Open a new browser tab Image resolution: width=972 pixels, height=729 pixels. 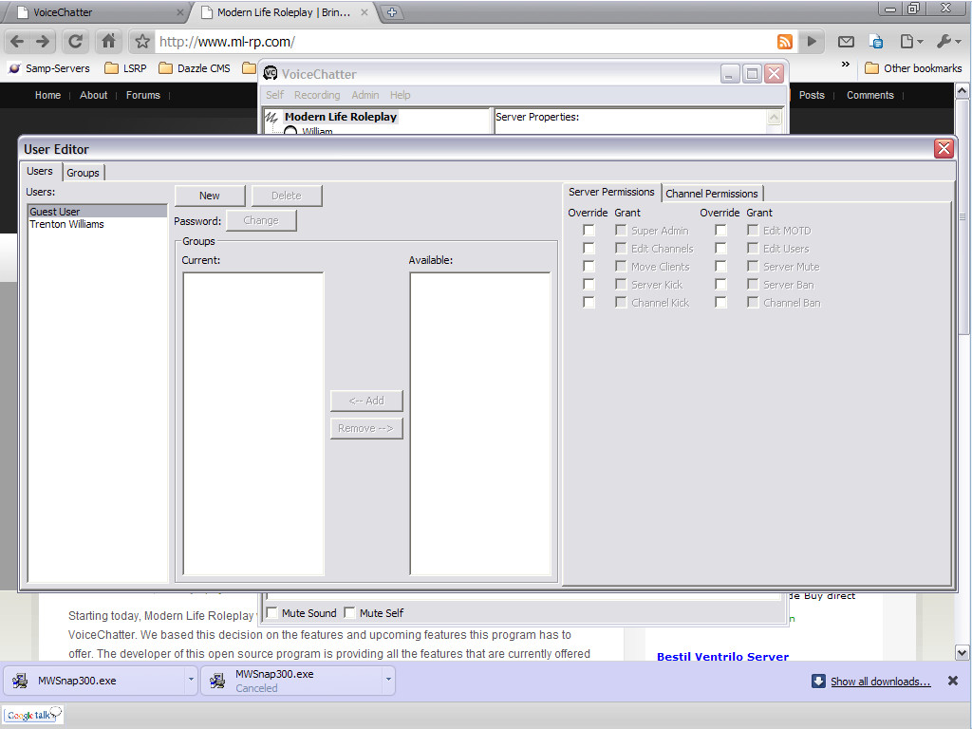tap(392, 11)
